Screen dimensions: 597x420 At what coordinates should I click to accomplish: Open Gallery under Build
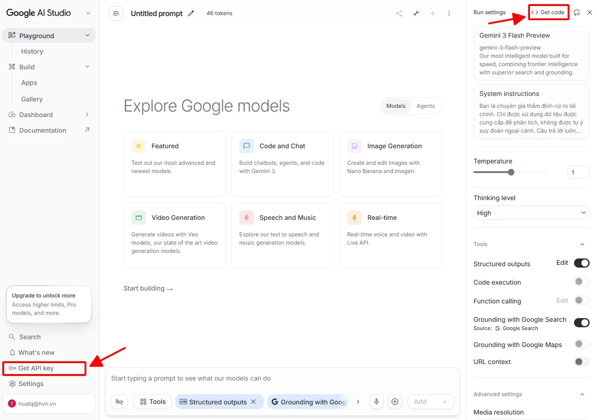click(x=32, y=99)
